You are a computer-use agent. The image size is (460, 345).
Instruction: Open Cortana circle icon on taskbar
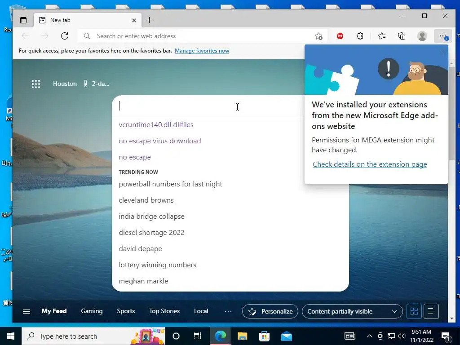click(176, 336)
